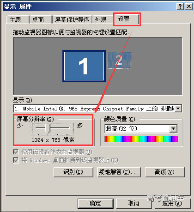Switch to the 桌面 tab

(41, 20)
